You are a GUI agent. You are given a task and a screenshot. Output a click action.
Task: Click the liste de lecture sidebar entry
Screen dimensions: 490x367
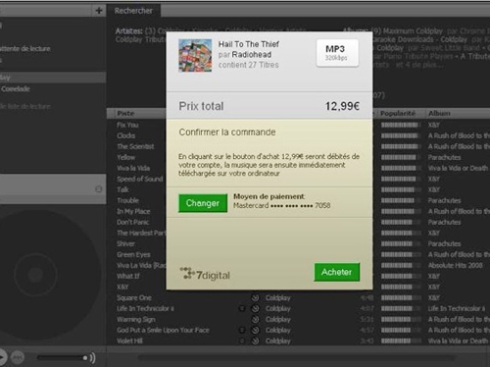click(x=25, y=107)
